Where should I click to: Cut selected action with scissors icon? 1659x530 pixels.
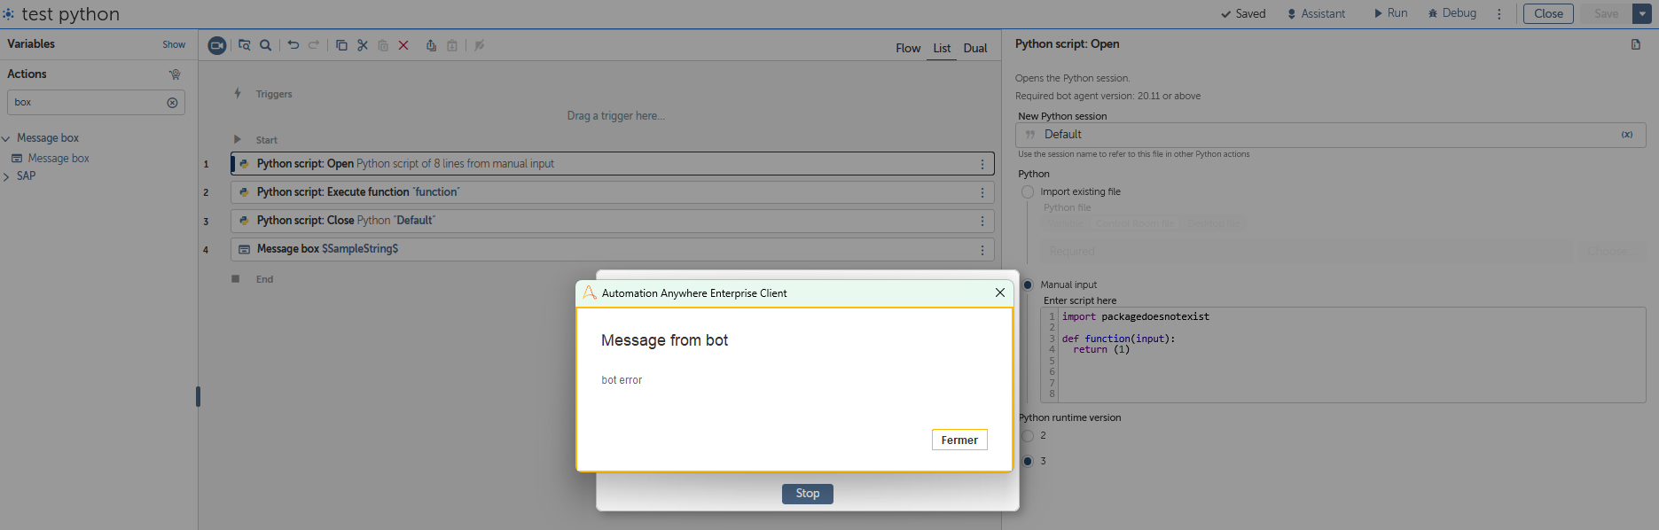[363, 45]
